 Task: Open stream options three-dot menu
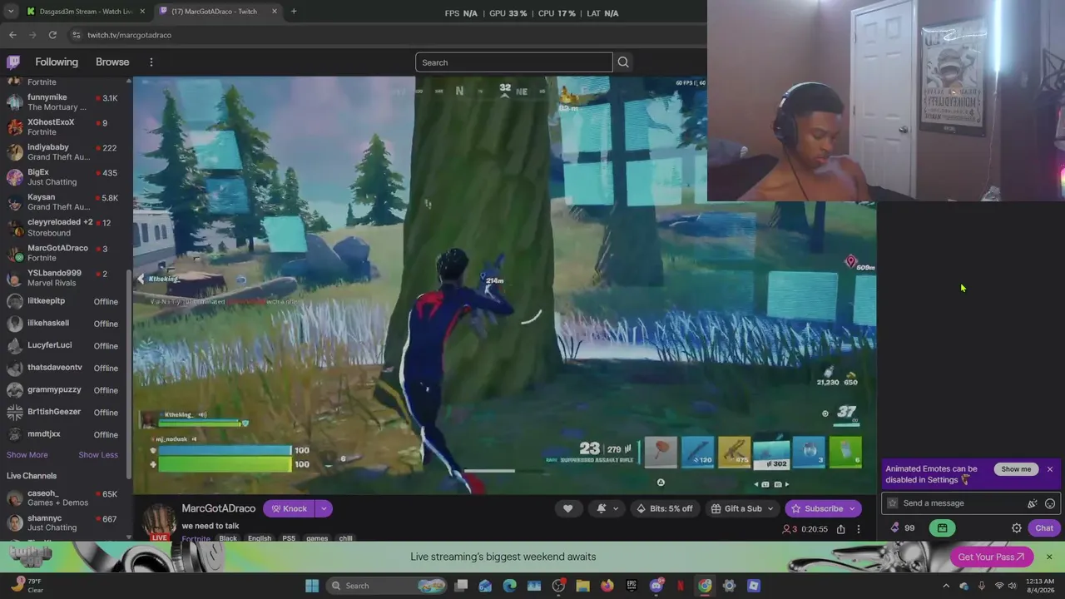[859, 529]
